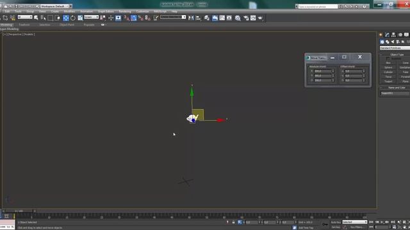Image resolution: width=410 pixels, height=230 pixels.
Task: Click the Align tool icon
Action: pos(199,18)
